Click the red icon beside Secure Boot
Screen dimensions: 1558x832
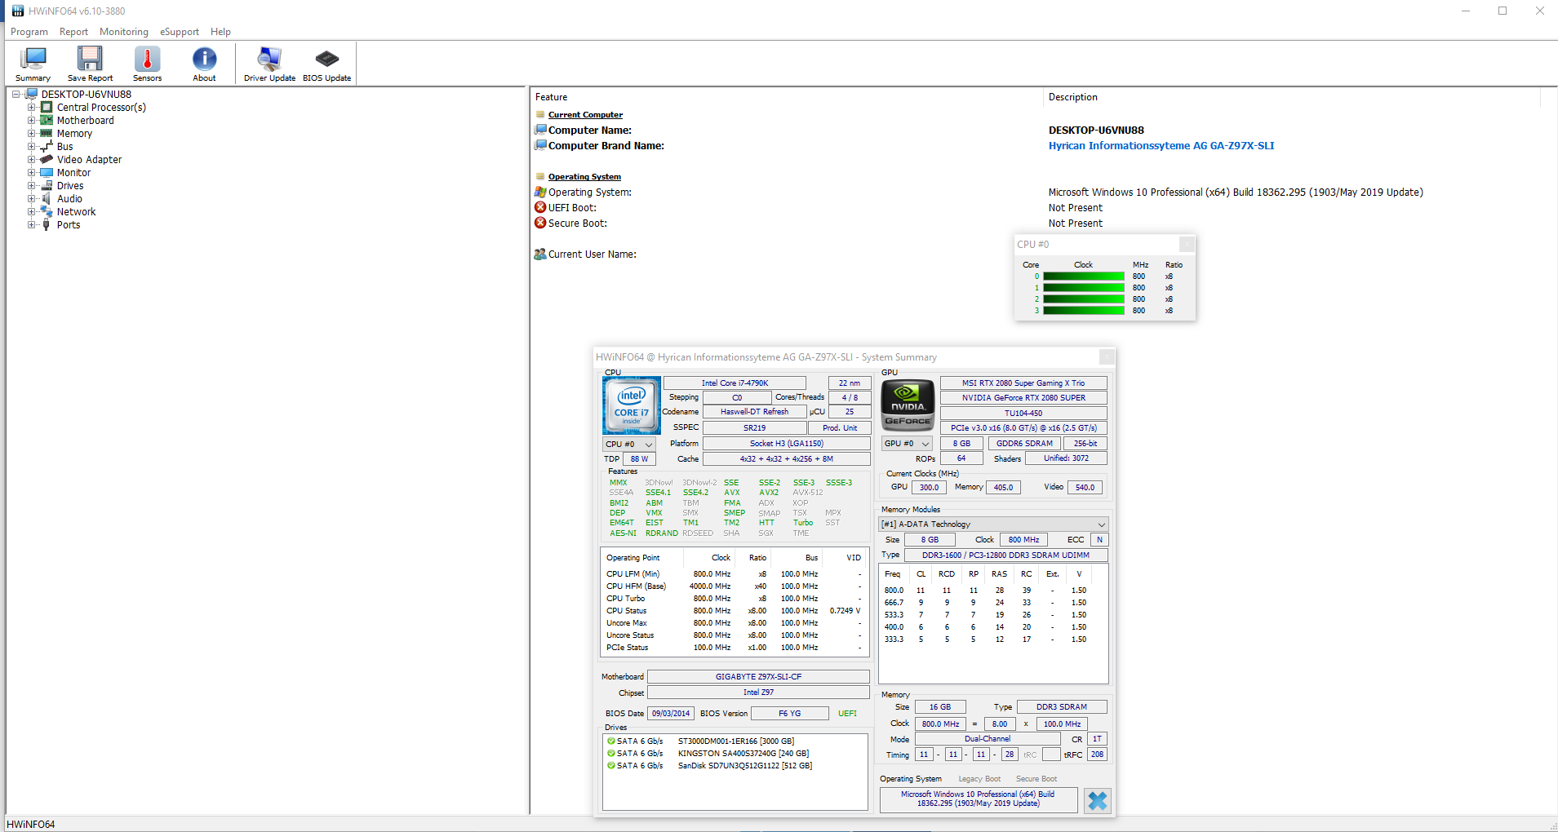click(540, 223)
